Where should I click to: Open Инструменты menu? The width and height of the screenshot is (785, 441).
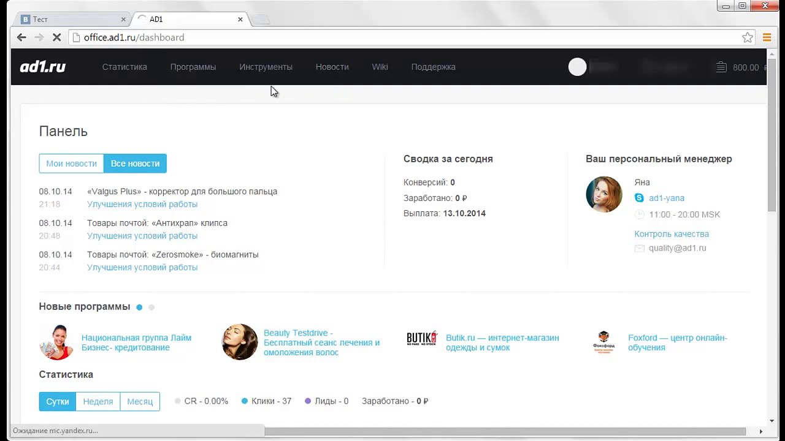pyautogui.click(x=266, y=67)
